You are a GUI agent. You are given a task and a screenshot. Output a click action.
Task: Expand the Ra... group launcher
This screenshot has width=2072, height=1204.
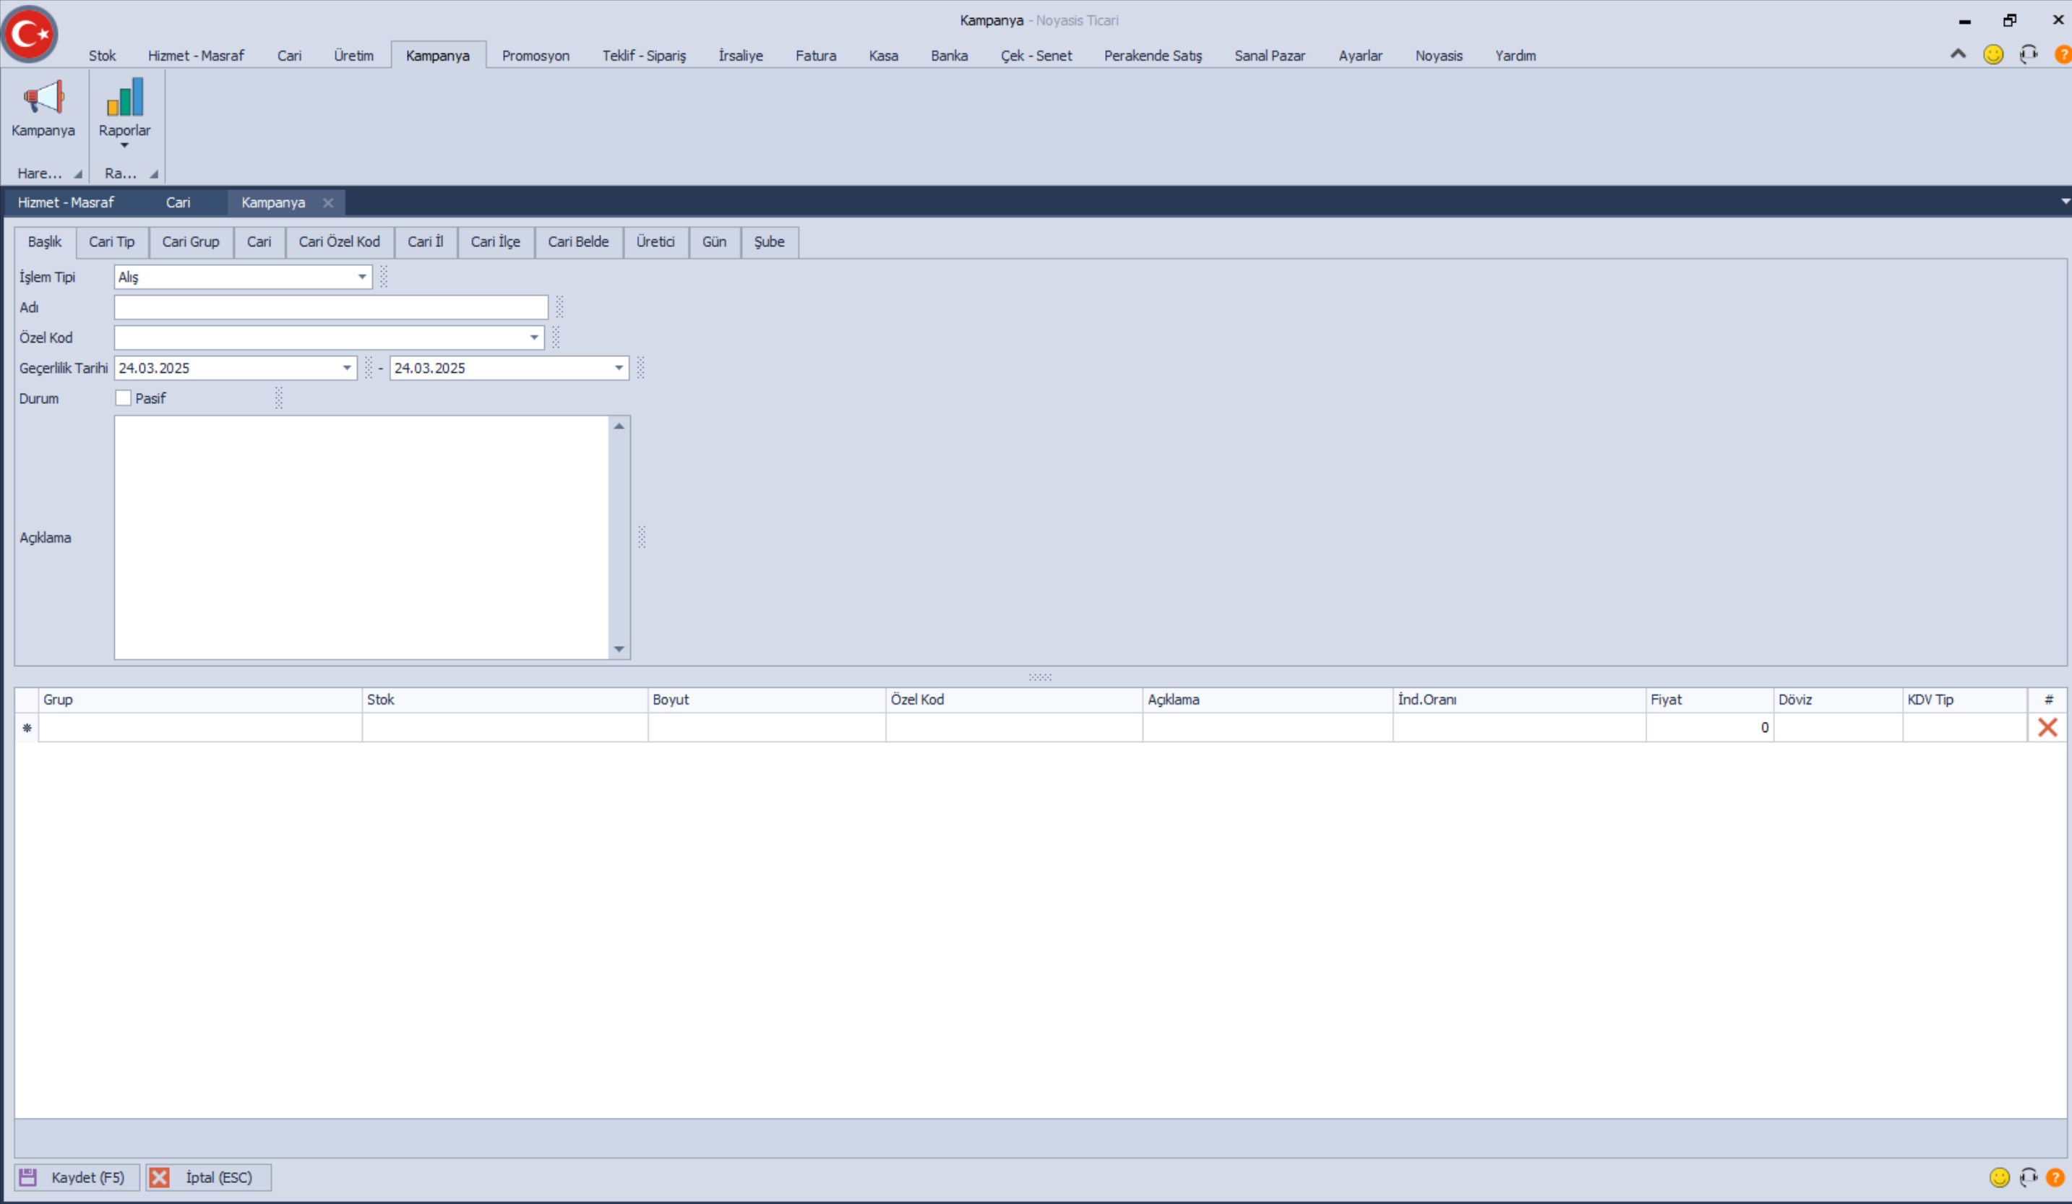coord(154,173)
